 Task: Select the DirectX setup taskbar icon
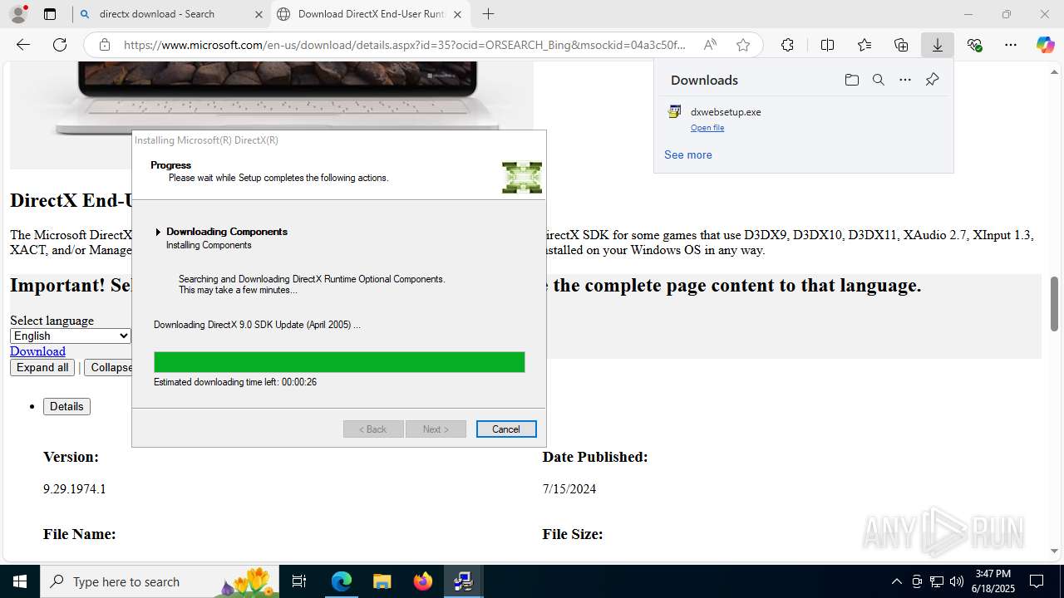pos(463,581)
